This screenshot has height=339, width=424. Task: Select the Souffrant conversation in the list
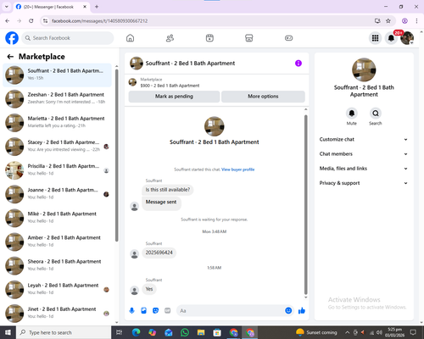coord(57,75)
